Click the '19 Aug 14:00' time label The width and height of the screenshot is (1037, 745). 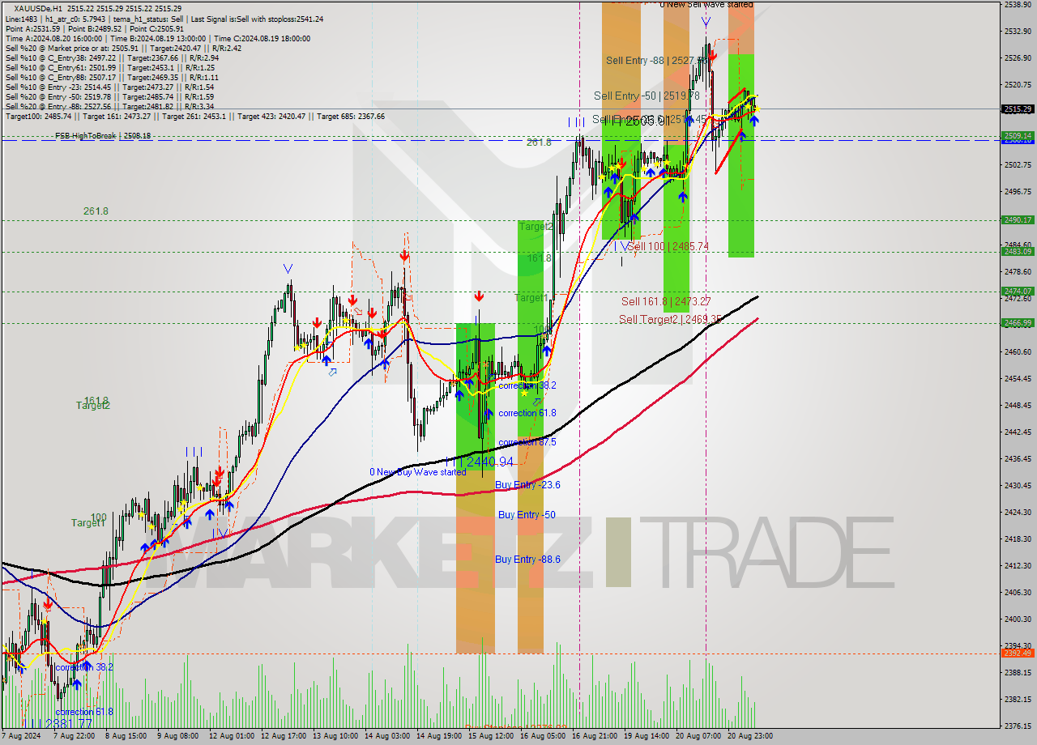point(647,736)
